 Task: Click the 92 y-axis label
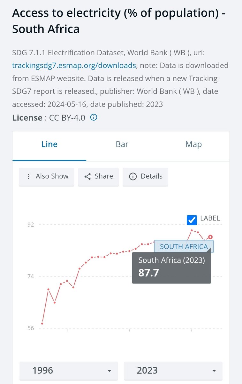click(30, 225)
